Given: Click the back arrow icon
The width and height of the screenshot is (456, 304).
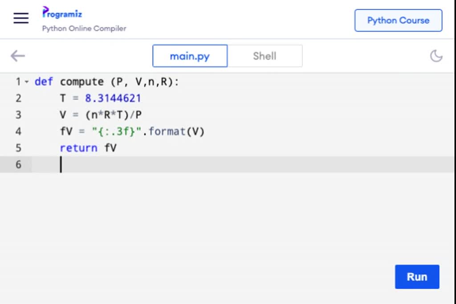Looking at the screenshot, I should tap(17, 56).
